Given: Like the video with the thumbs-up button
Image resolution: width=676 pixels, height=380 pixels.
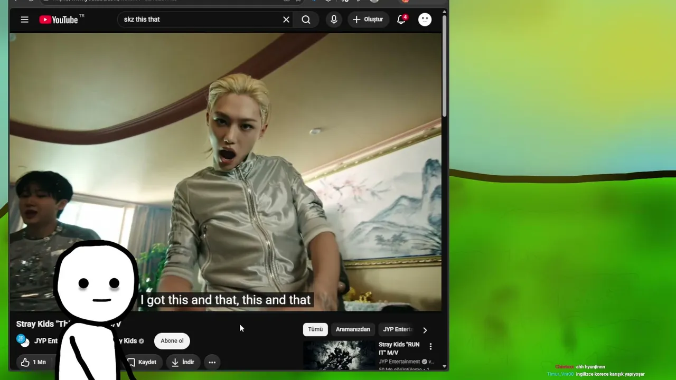Looking at the screenshot, I should (x=34, y=362).
